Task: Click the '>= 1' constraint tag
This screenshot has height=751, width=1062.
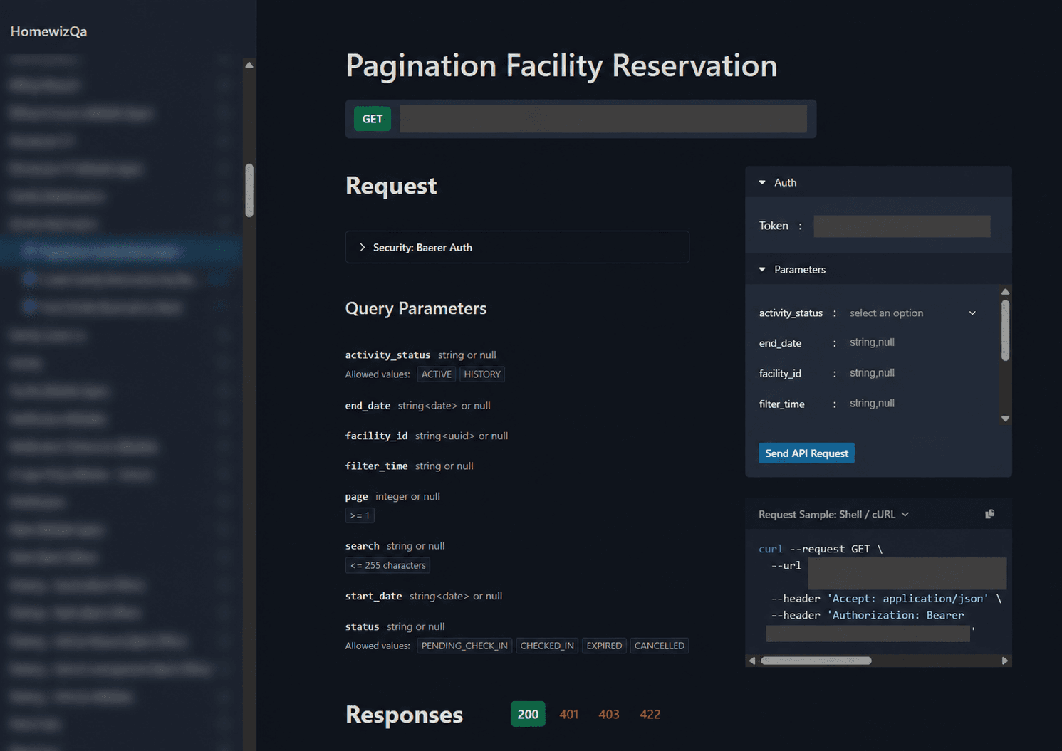Action: coord(360,515)
